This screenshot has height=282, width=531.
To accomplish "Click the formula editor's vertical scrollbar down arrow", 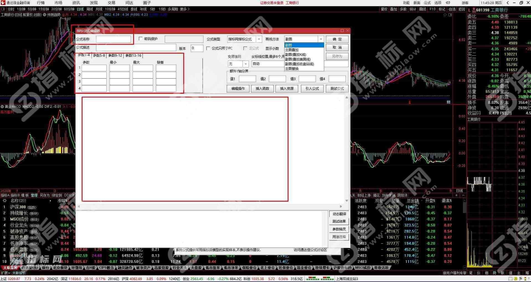I will pyautogui.click(x=347, y=201).
